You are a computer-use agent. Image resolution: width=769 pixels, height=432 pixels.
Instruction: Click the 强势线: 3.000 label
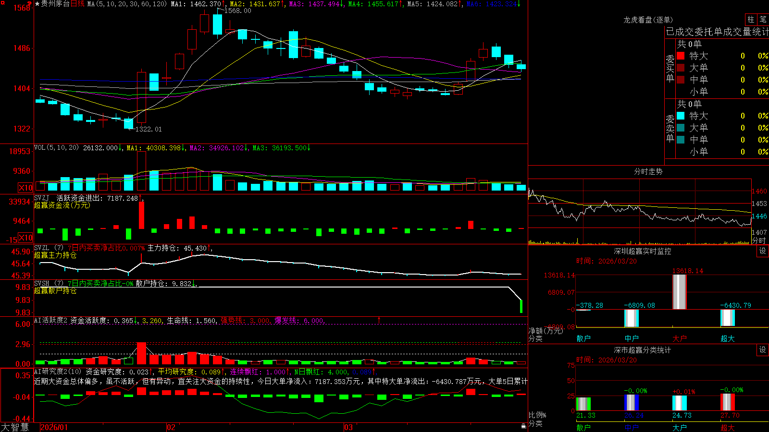click(x=245, y=321)
